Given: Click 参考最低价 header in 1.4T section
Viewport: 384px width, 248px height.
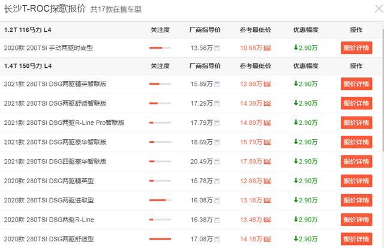Looking at the screenshot, I should [x=256, y=66].
